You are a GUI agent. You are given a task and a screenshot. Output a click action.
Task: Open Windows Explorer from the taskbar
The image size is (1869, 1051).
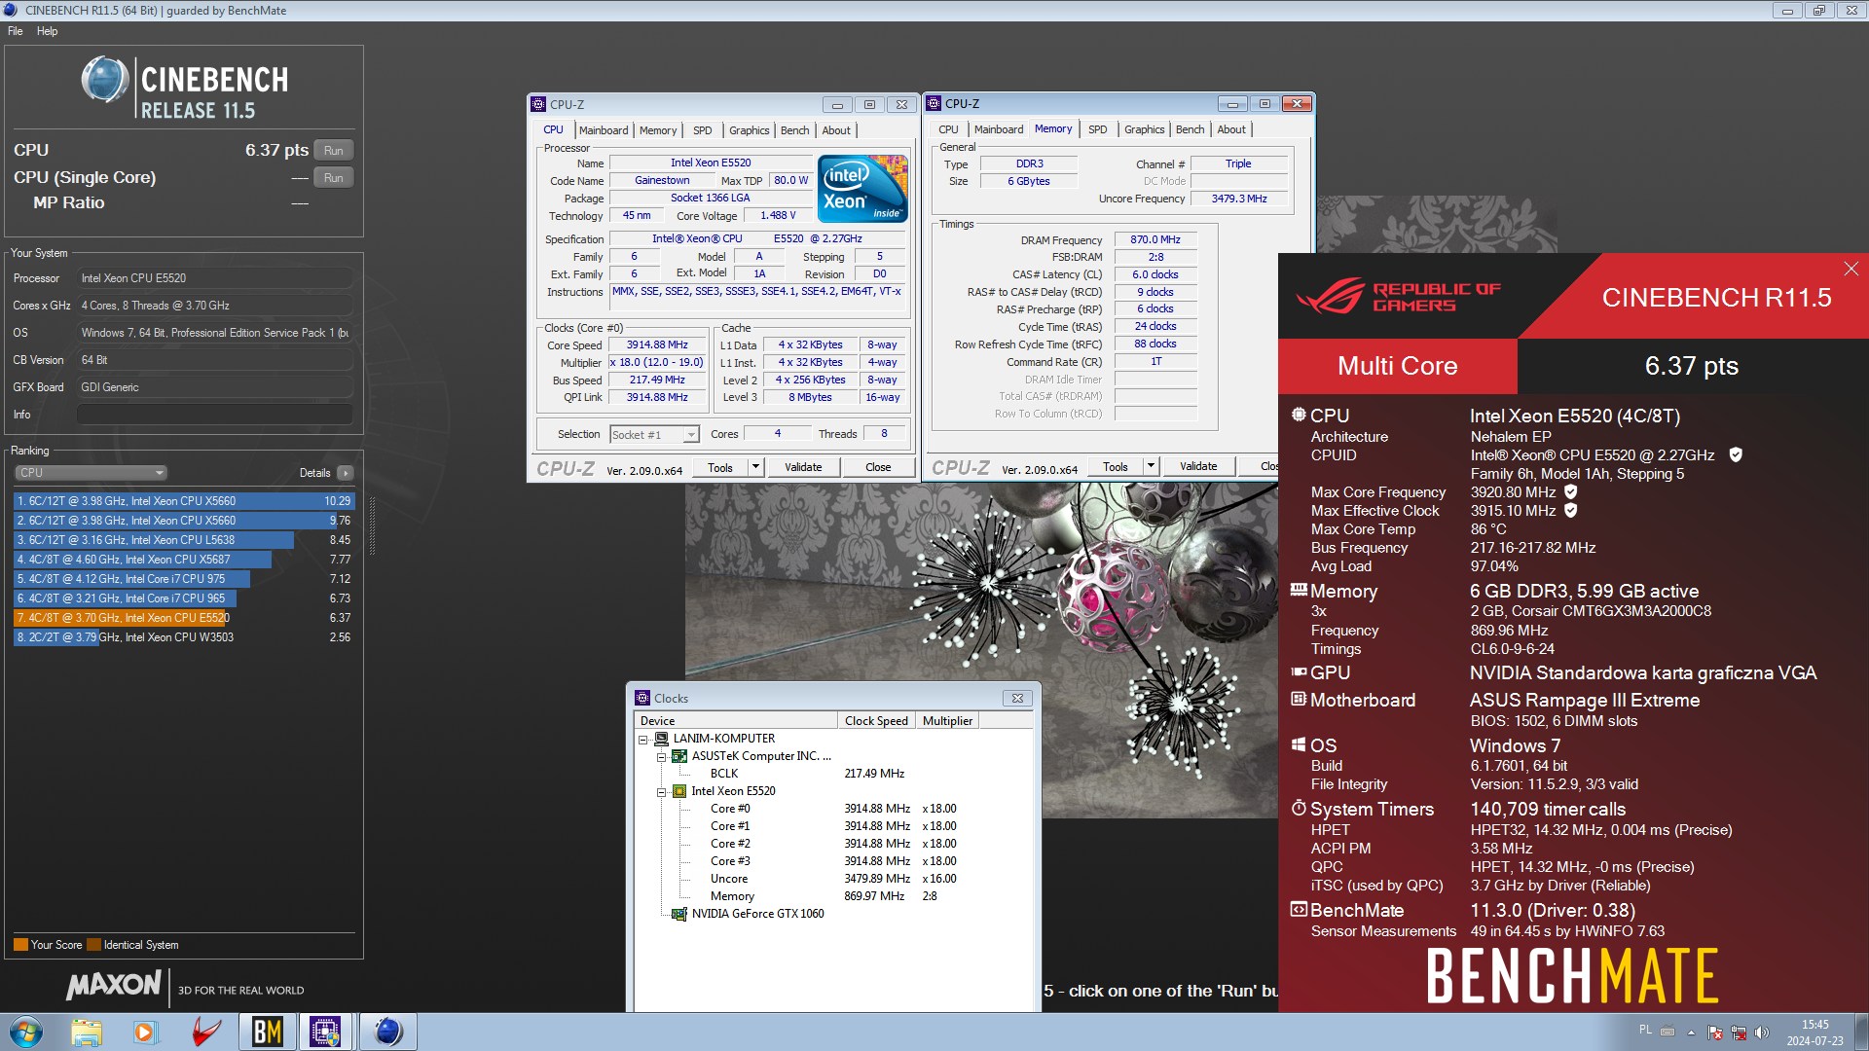[87, 1032]
